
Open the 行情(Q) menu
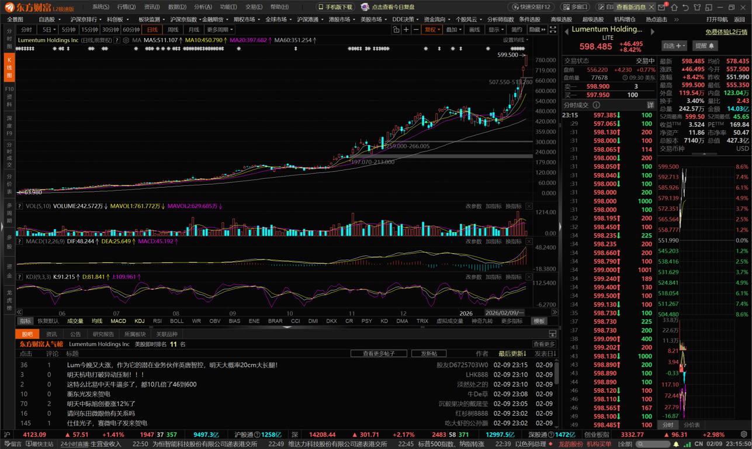pos(126,7)
